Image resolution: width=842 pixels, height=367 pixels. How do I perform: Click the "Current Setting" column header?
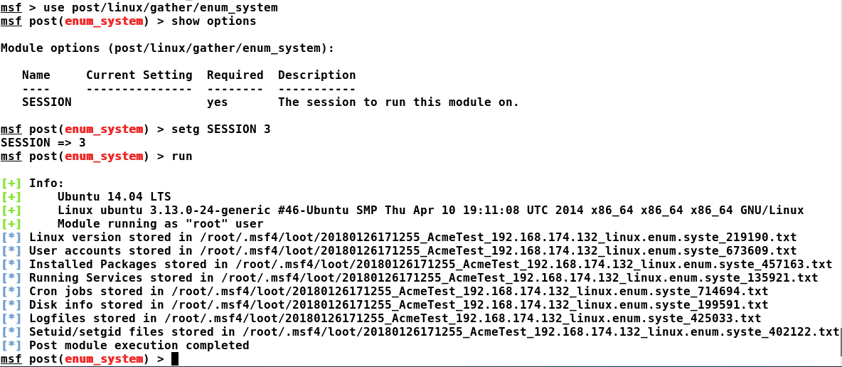[x=139, y=75]
